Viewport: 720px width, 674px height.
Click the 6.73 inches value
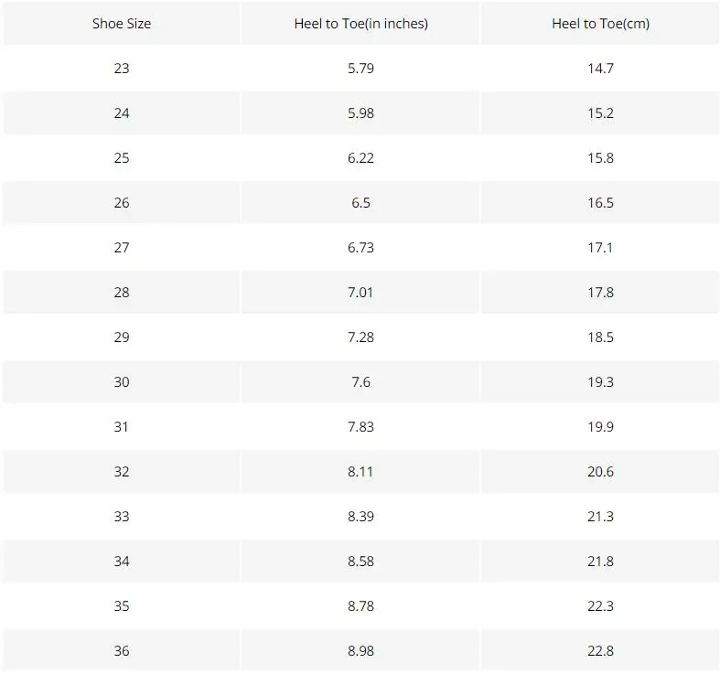pos(360,248)
